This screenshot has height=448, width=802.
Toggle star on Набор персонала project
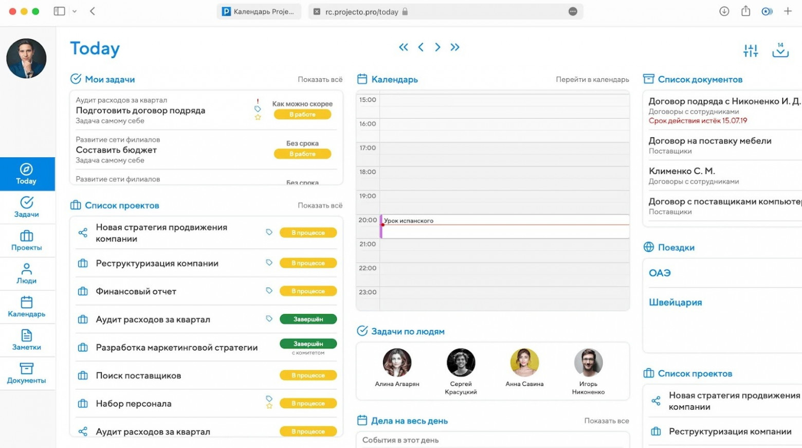tap(269, 406)
